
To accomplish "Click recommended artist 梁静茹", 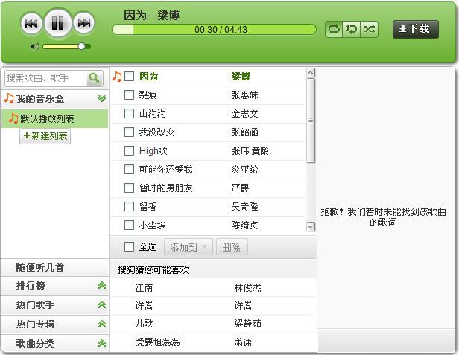I will [247, 324].
